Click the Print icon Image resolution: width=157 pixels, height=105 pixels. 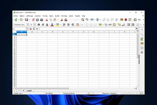pyautogui.click(x=37, y=20)
